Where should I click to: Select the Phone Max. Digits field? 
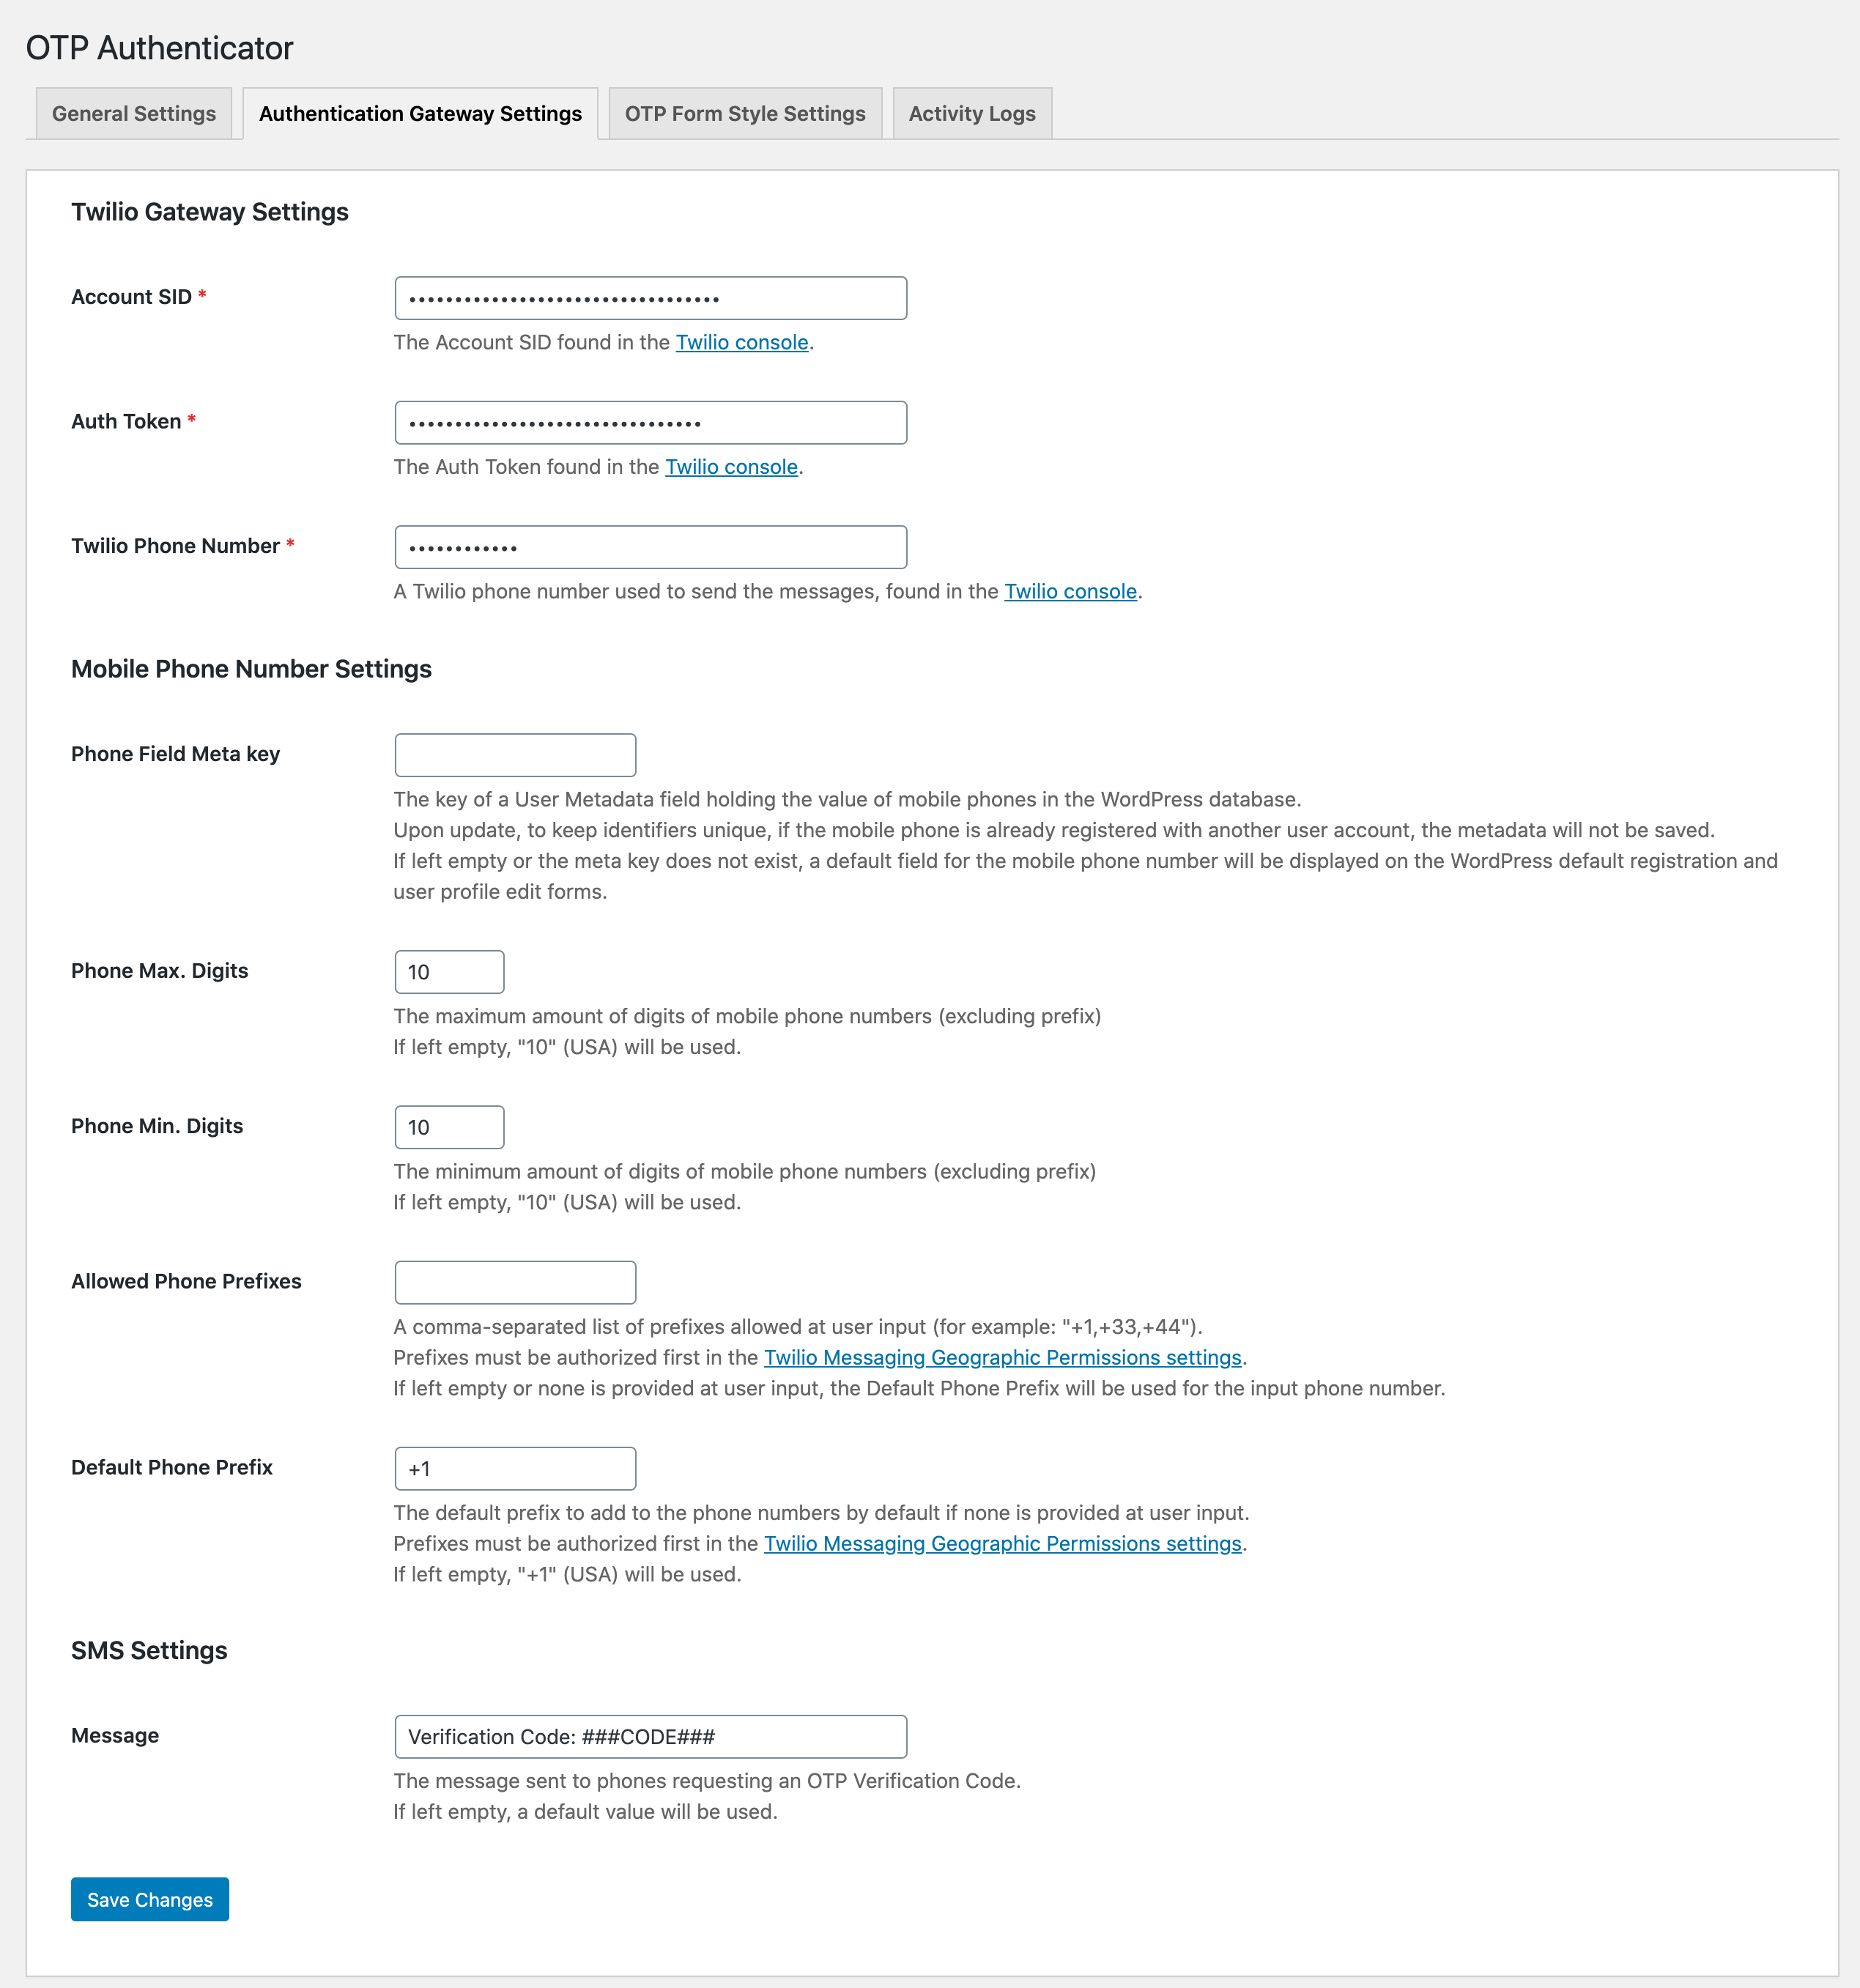click(449, 972)
